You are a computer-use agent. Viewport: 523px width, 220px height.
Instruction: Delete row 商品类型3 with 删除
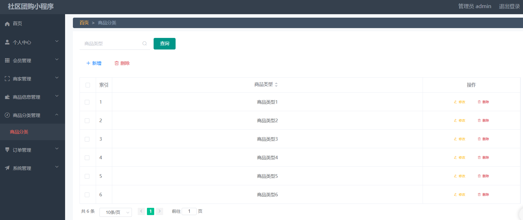tap(483, 139)
